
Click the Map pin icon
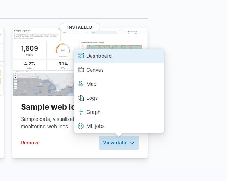pos(81,84)
